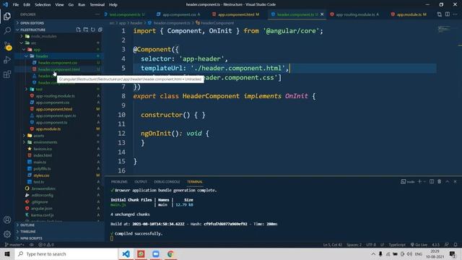
Task: Collapse all folders in Explorer
Action: [100, 30]
